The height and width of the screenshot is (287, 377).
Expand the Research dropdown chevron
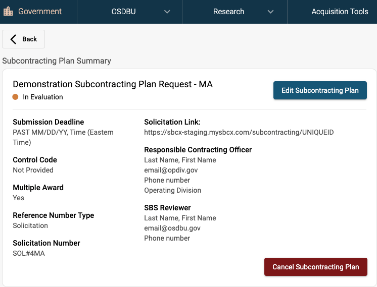tap(270, 12)
